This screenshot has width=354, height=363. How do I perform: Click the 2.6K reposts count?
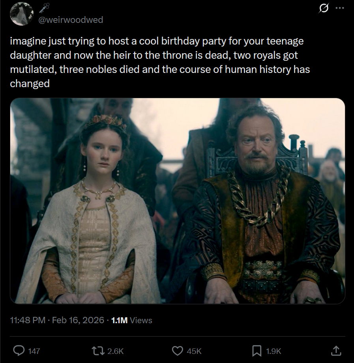[116, 351]
